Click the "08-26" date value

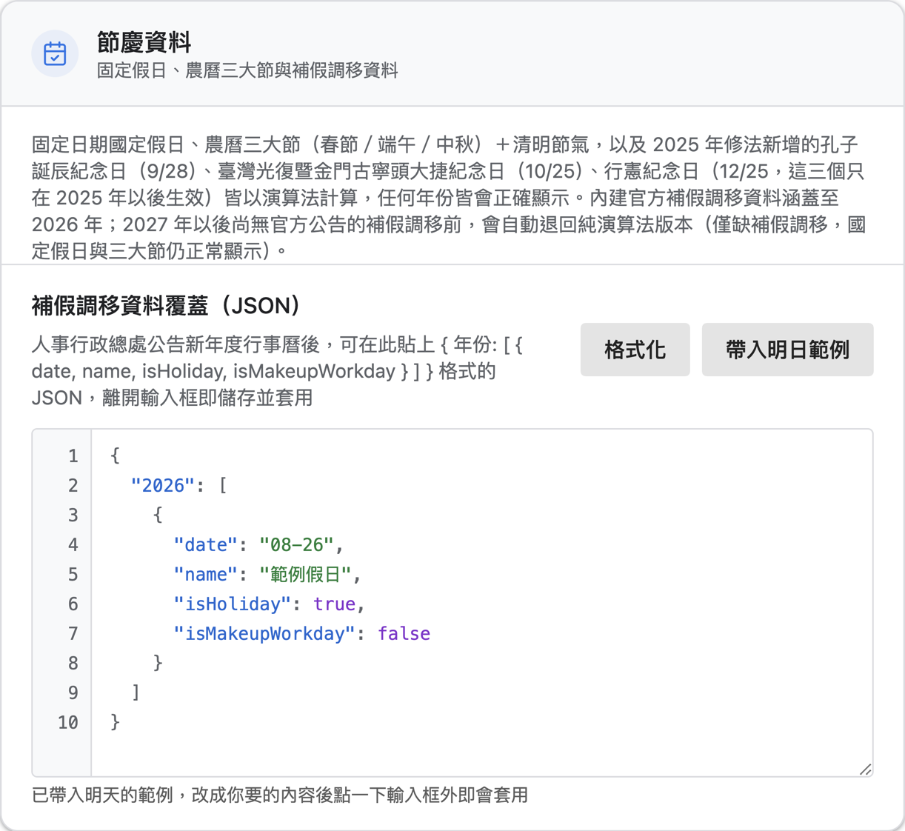coord(296,544)
